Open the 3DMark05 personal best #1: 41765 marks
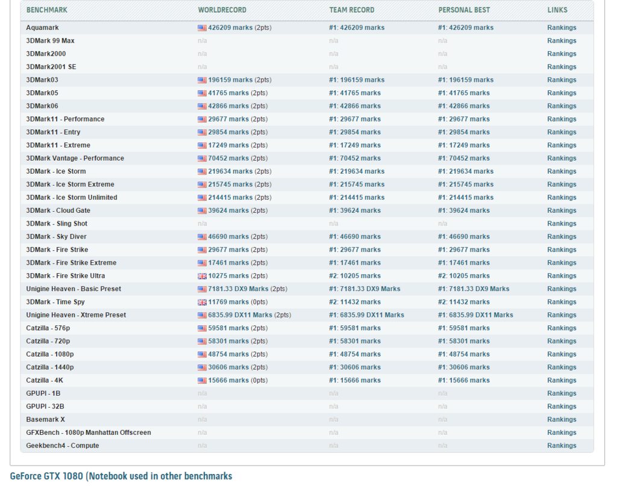The height and width of the screenshot is (486, 617). click(463, 93)
